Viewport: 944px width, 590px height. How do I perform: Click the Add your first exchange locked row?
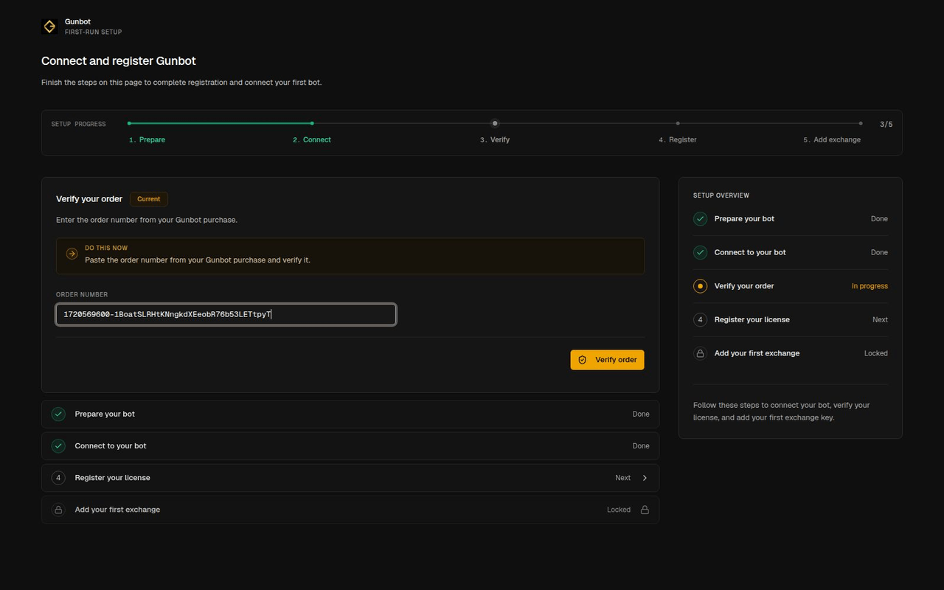pyautogui.click(x=350, y=510)
